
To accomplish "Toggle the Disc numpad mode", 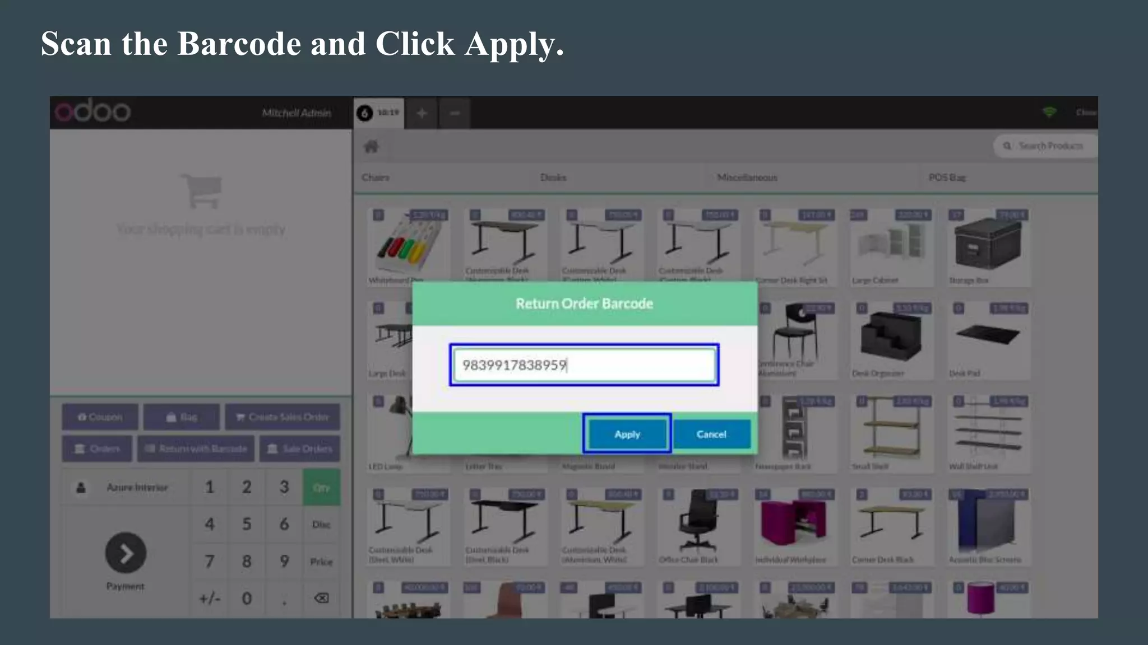I will [x=321, y=525].
